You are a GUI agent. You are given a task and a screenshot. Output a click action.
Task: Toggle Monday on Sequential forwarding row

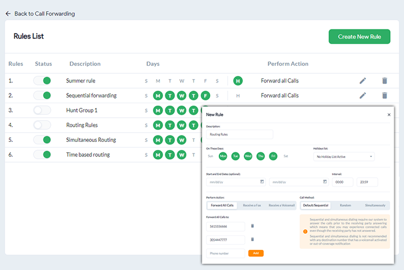point(158,96)
